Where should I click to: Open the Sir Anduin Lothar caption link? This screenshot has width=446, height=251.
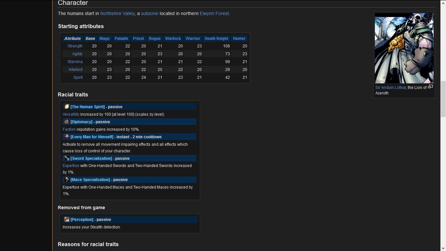(x=390, y=88)
